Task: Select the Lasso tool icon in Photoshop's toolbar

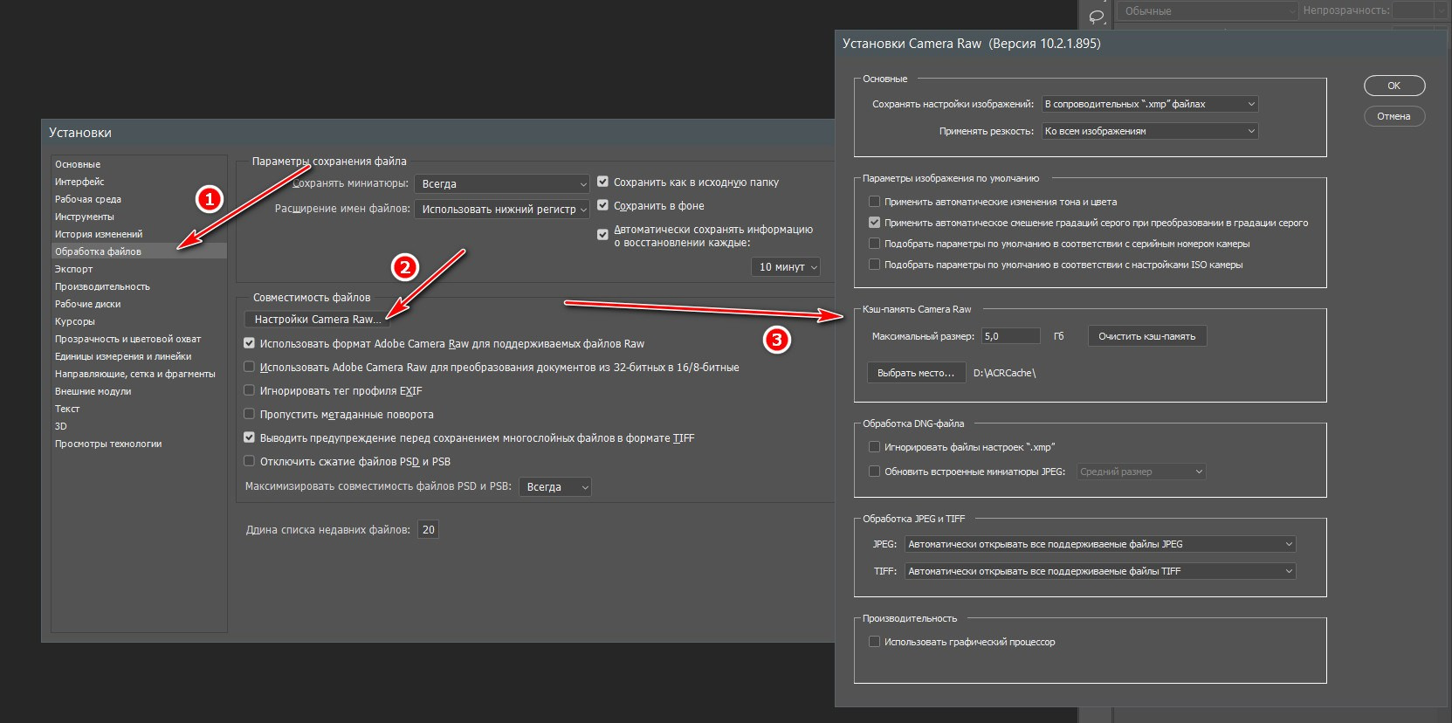Action: (x=1097, y=16)
